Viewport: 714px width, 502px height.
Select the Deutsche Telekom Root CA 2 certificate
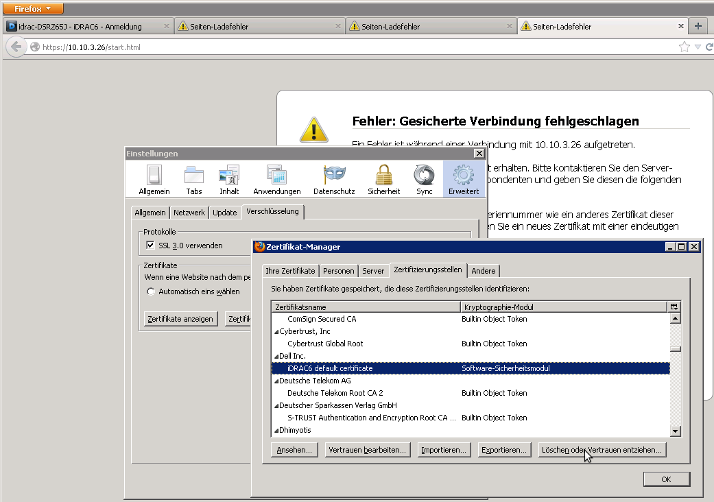[335, 393]
